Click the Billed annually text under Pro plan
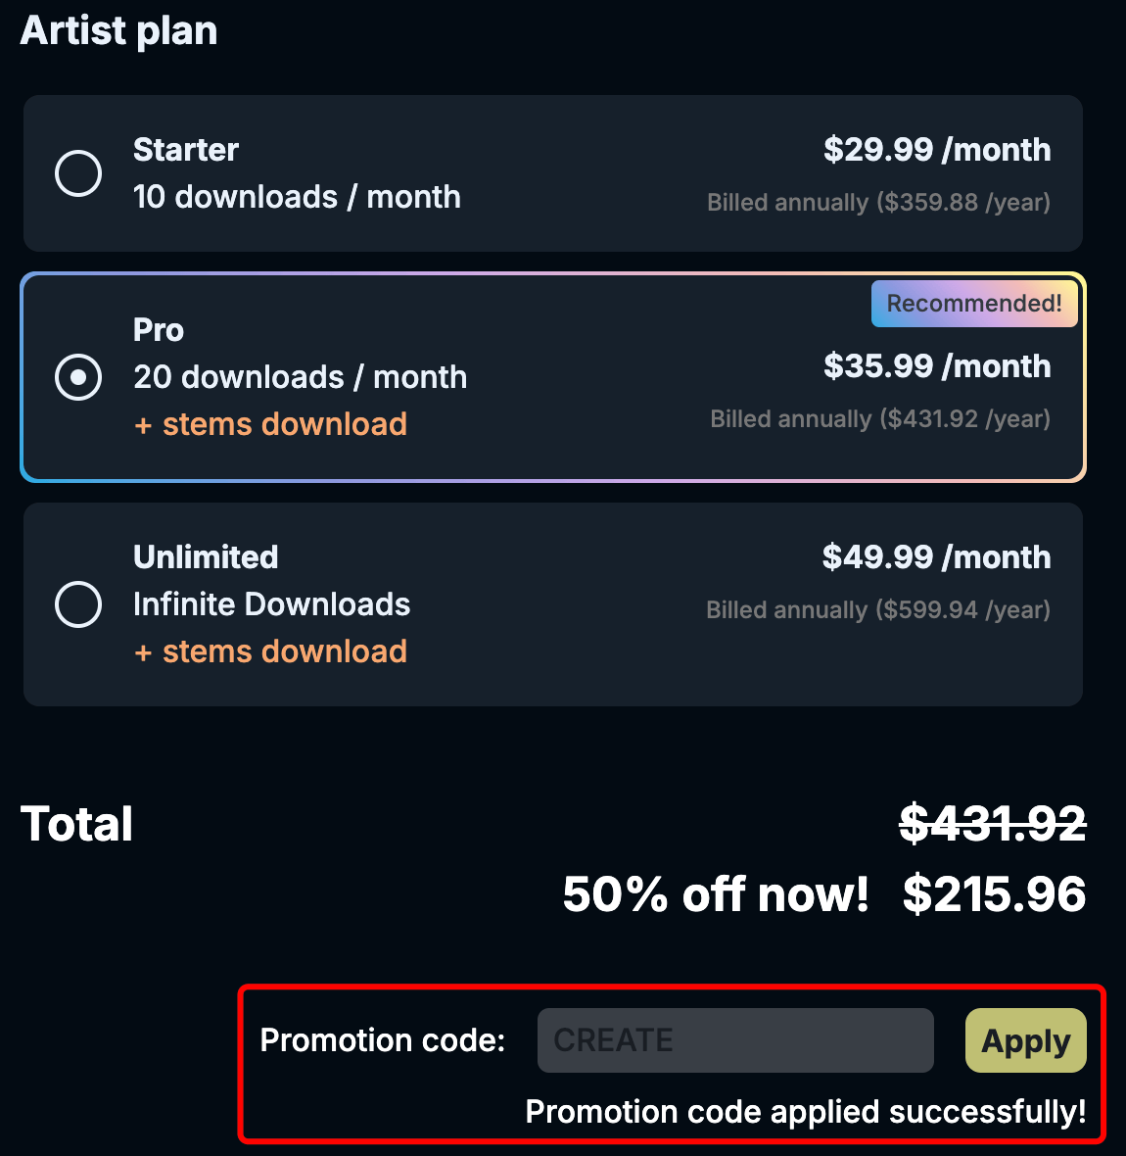Screen dimensions: 1126x1156 pos(879,418)
